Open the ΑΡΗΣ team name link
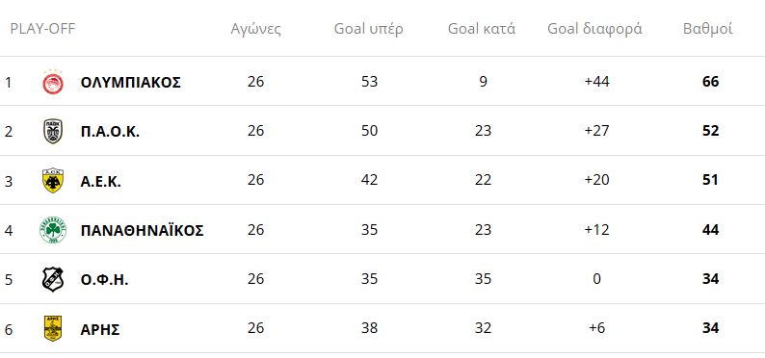765x358 pixels. pos(100,330)
